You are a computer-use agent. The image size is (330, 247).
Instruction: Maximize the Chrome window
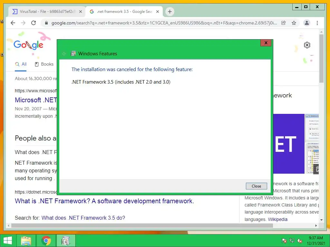[x=306, y=7]
